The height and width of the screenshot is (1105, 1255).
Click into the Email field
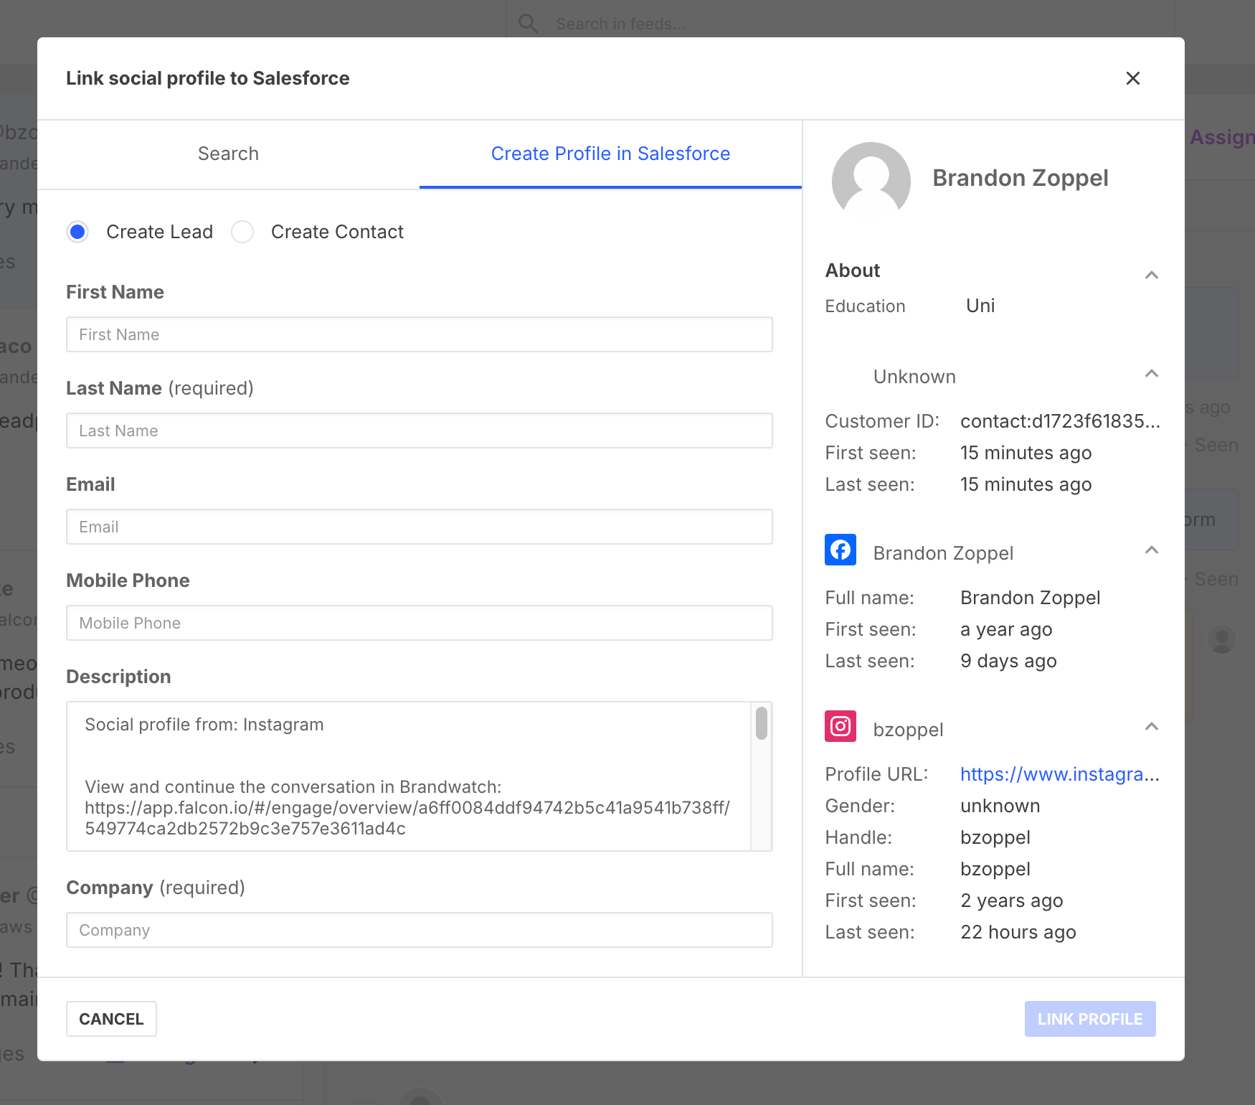(420, 527)
